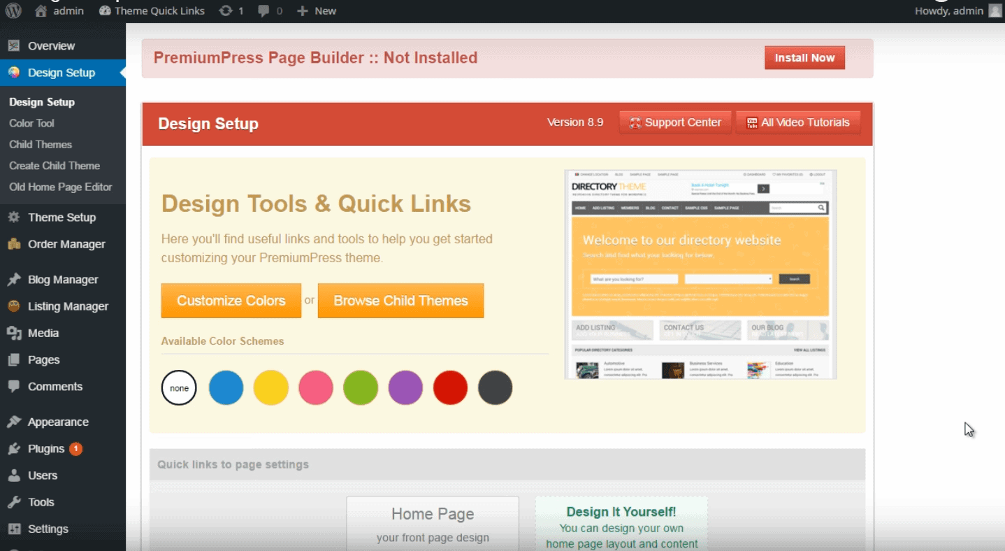
Task: Select the Design Setup submenu item
Action: click(42, 102)
